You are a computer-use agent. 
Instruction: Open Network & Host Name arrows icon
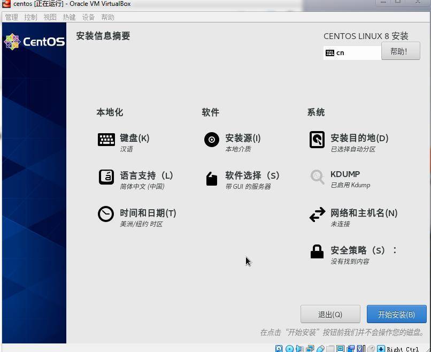(317, 214)
